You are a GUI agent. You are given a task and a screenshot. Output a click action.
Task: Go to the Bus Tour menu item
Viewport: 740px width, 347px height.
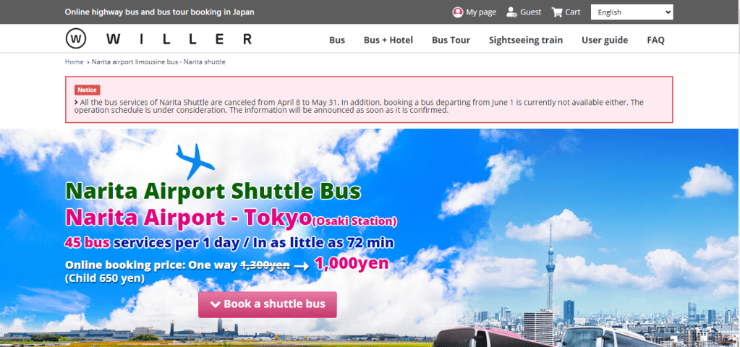coord(451,40)
